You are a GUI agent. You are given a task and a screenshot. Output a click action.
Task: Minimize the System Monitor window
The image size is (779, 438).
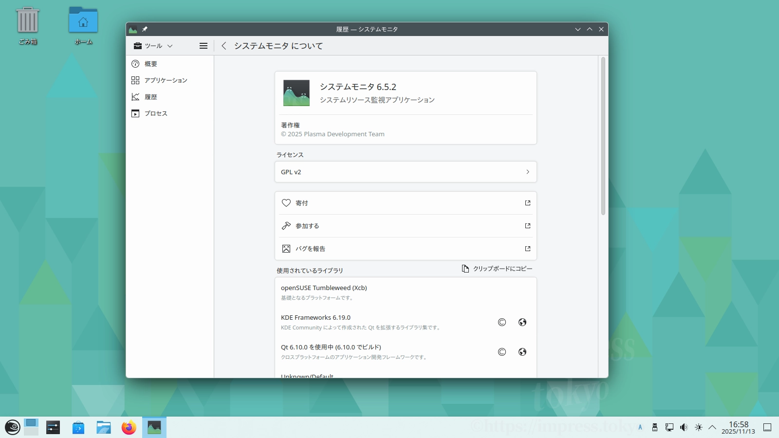pyautogui.click(x=578, y=29)
